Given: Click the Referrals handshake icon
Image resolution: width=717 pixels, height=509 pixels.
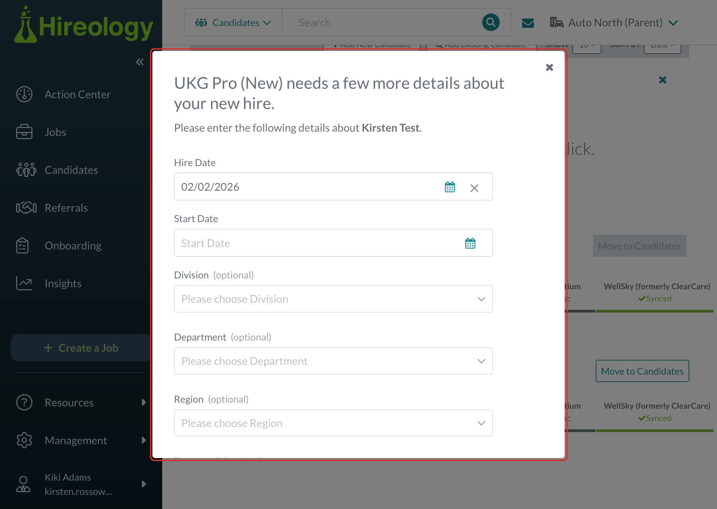Looking at the screenshot, I should tap(26, 208).
